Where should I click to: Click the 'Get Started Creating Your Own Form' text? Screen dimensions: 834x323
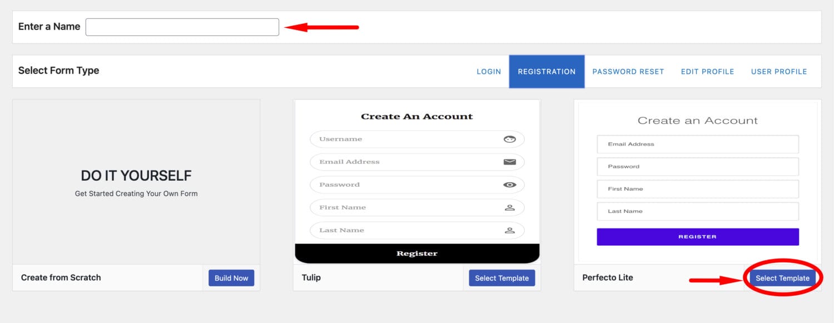pyautogui.click(x=136, y=194)
